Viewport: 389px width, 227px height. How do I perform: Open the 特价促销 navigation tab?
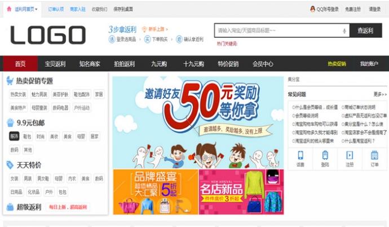pos(228,64)
